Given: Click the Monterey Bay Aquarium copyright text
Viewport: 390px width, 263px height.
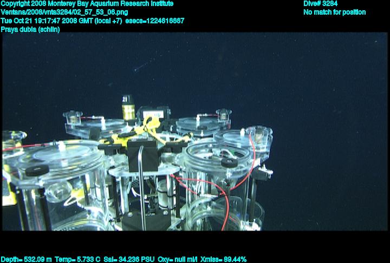Looking at the screenshot, I should (87, 4).
